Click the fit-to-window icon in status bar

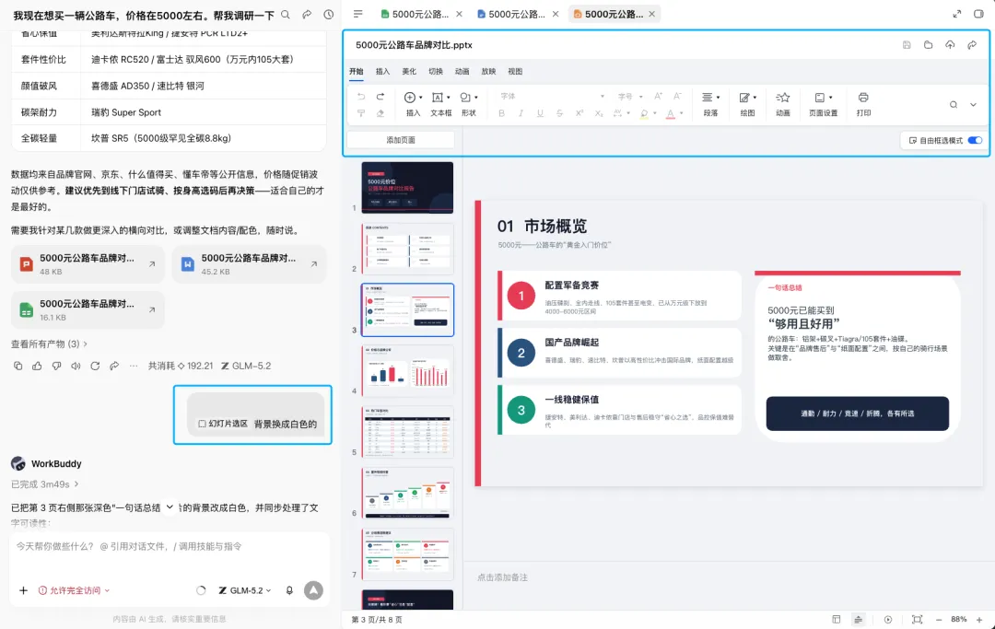pos(917,620)
